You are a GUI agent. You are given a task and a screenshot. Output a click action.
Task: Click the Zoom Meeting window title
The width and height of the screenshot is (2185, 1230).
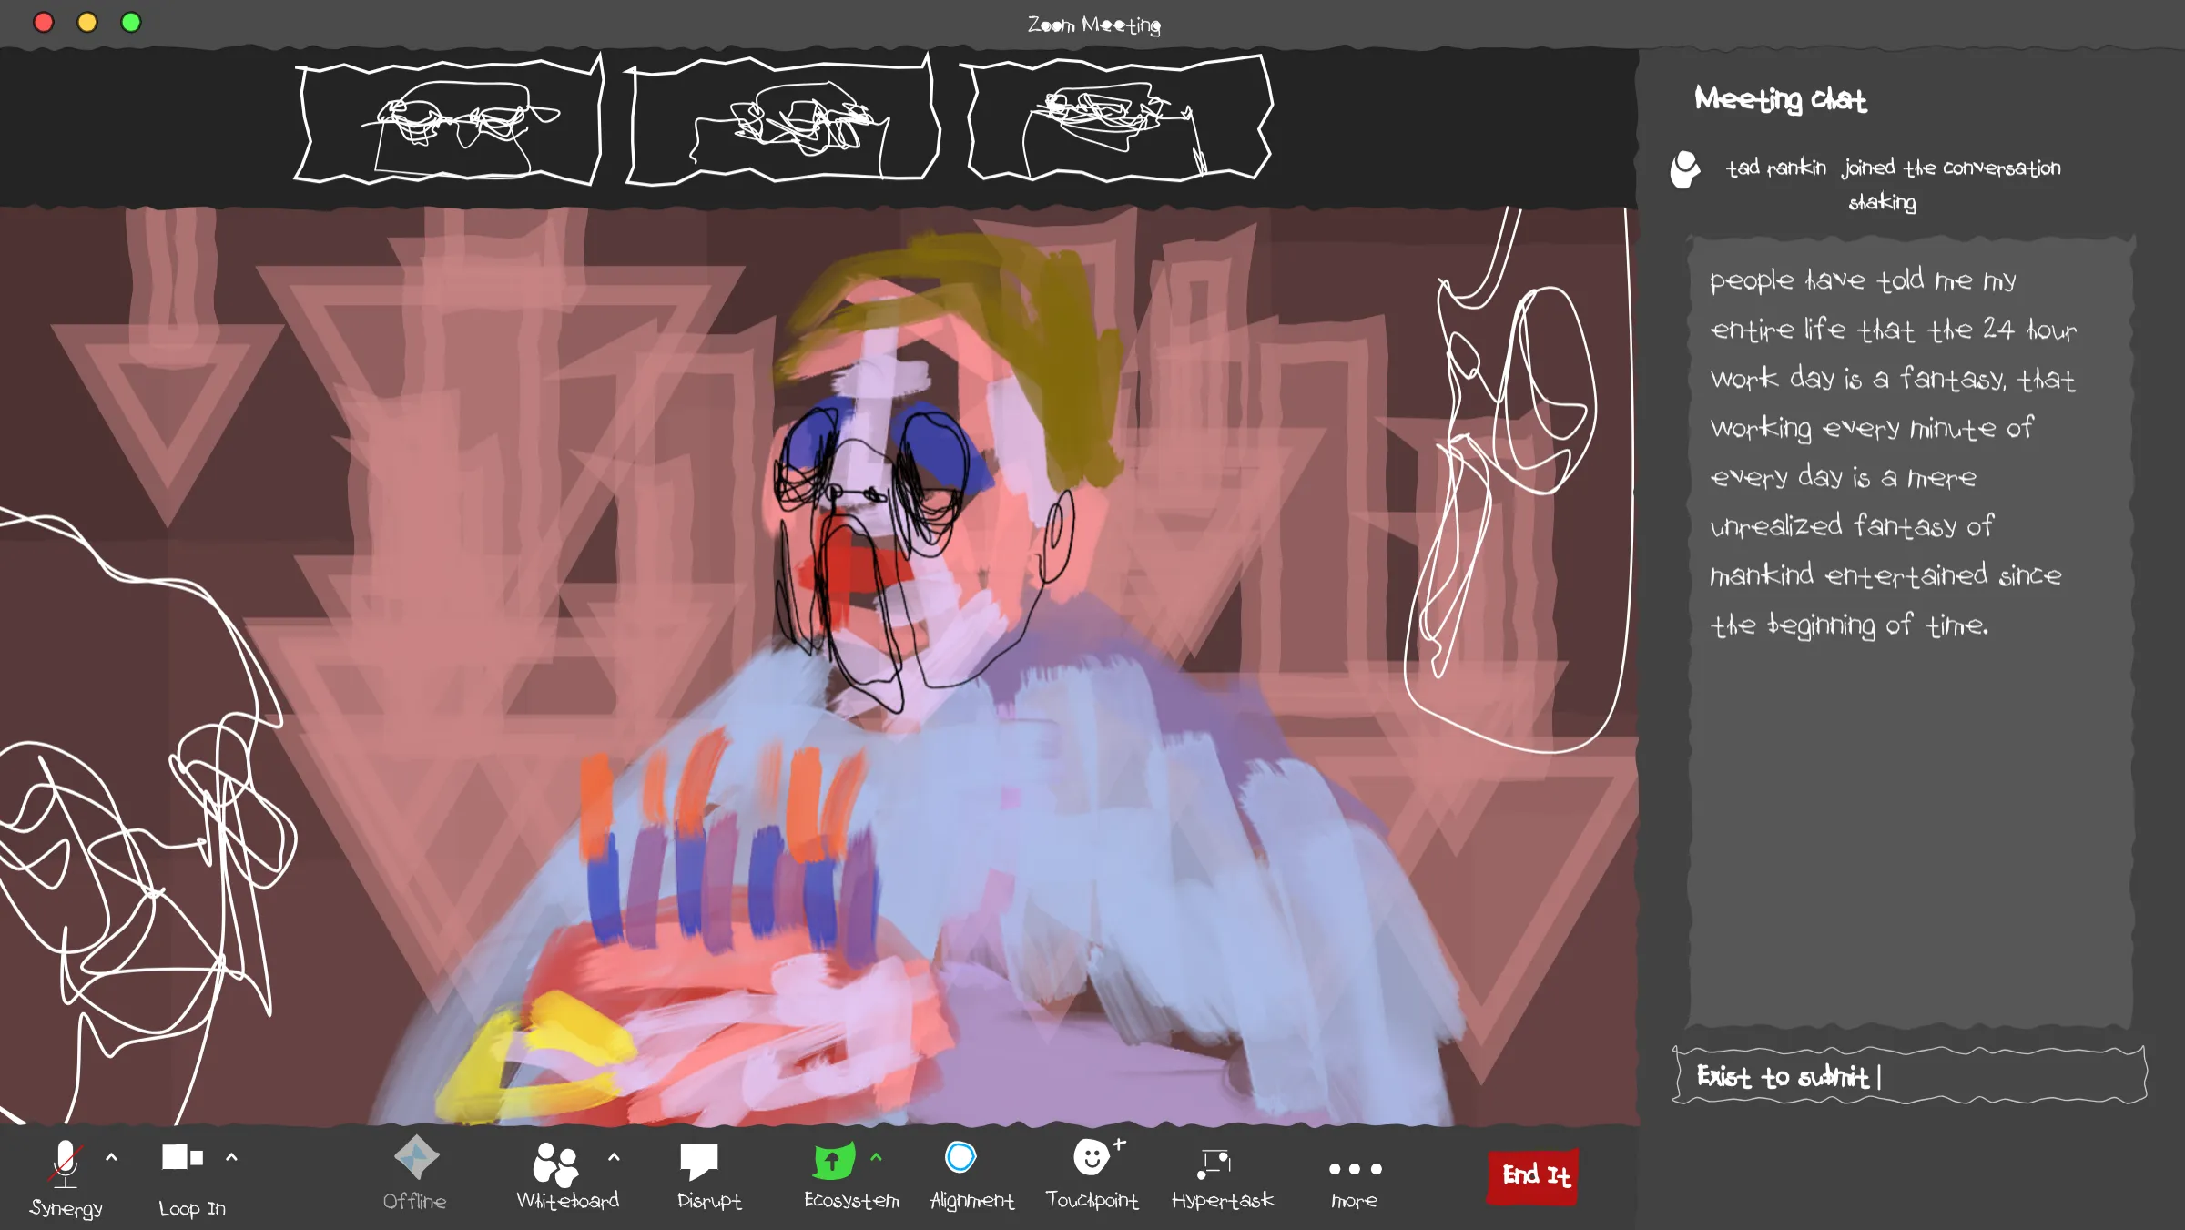pyautogui.click(x=1093, y=25)
